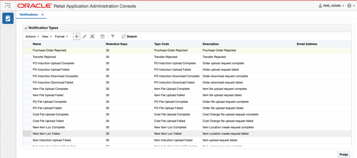The image size is (357, 158).
Task: Open the View dropdown menu
Action: tap(47, 37)
